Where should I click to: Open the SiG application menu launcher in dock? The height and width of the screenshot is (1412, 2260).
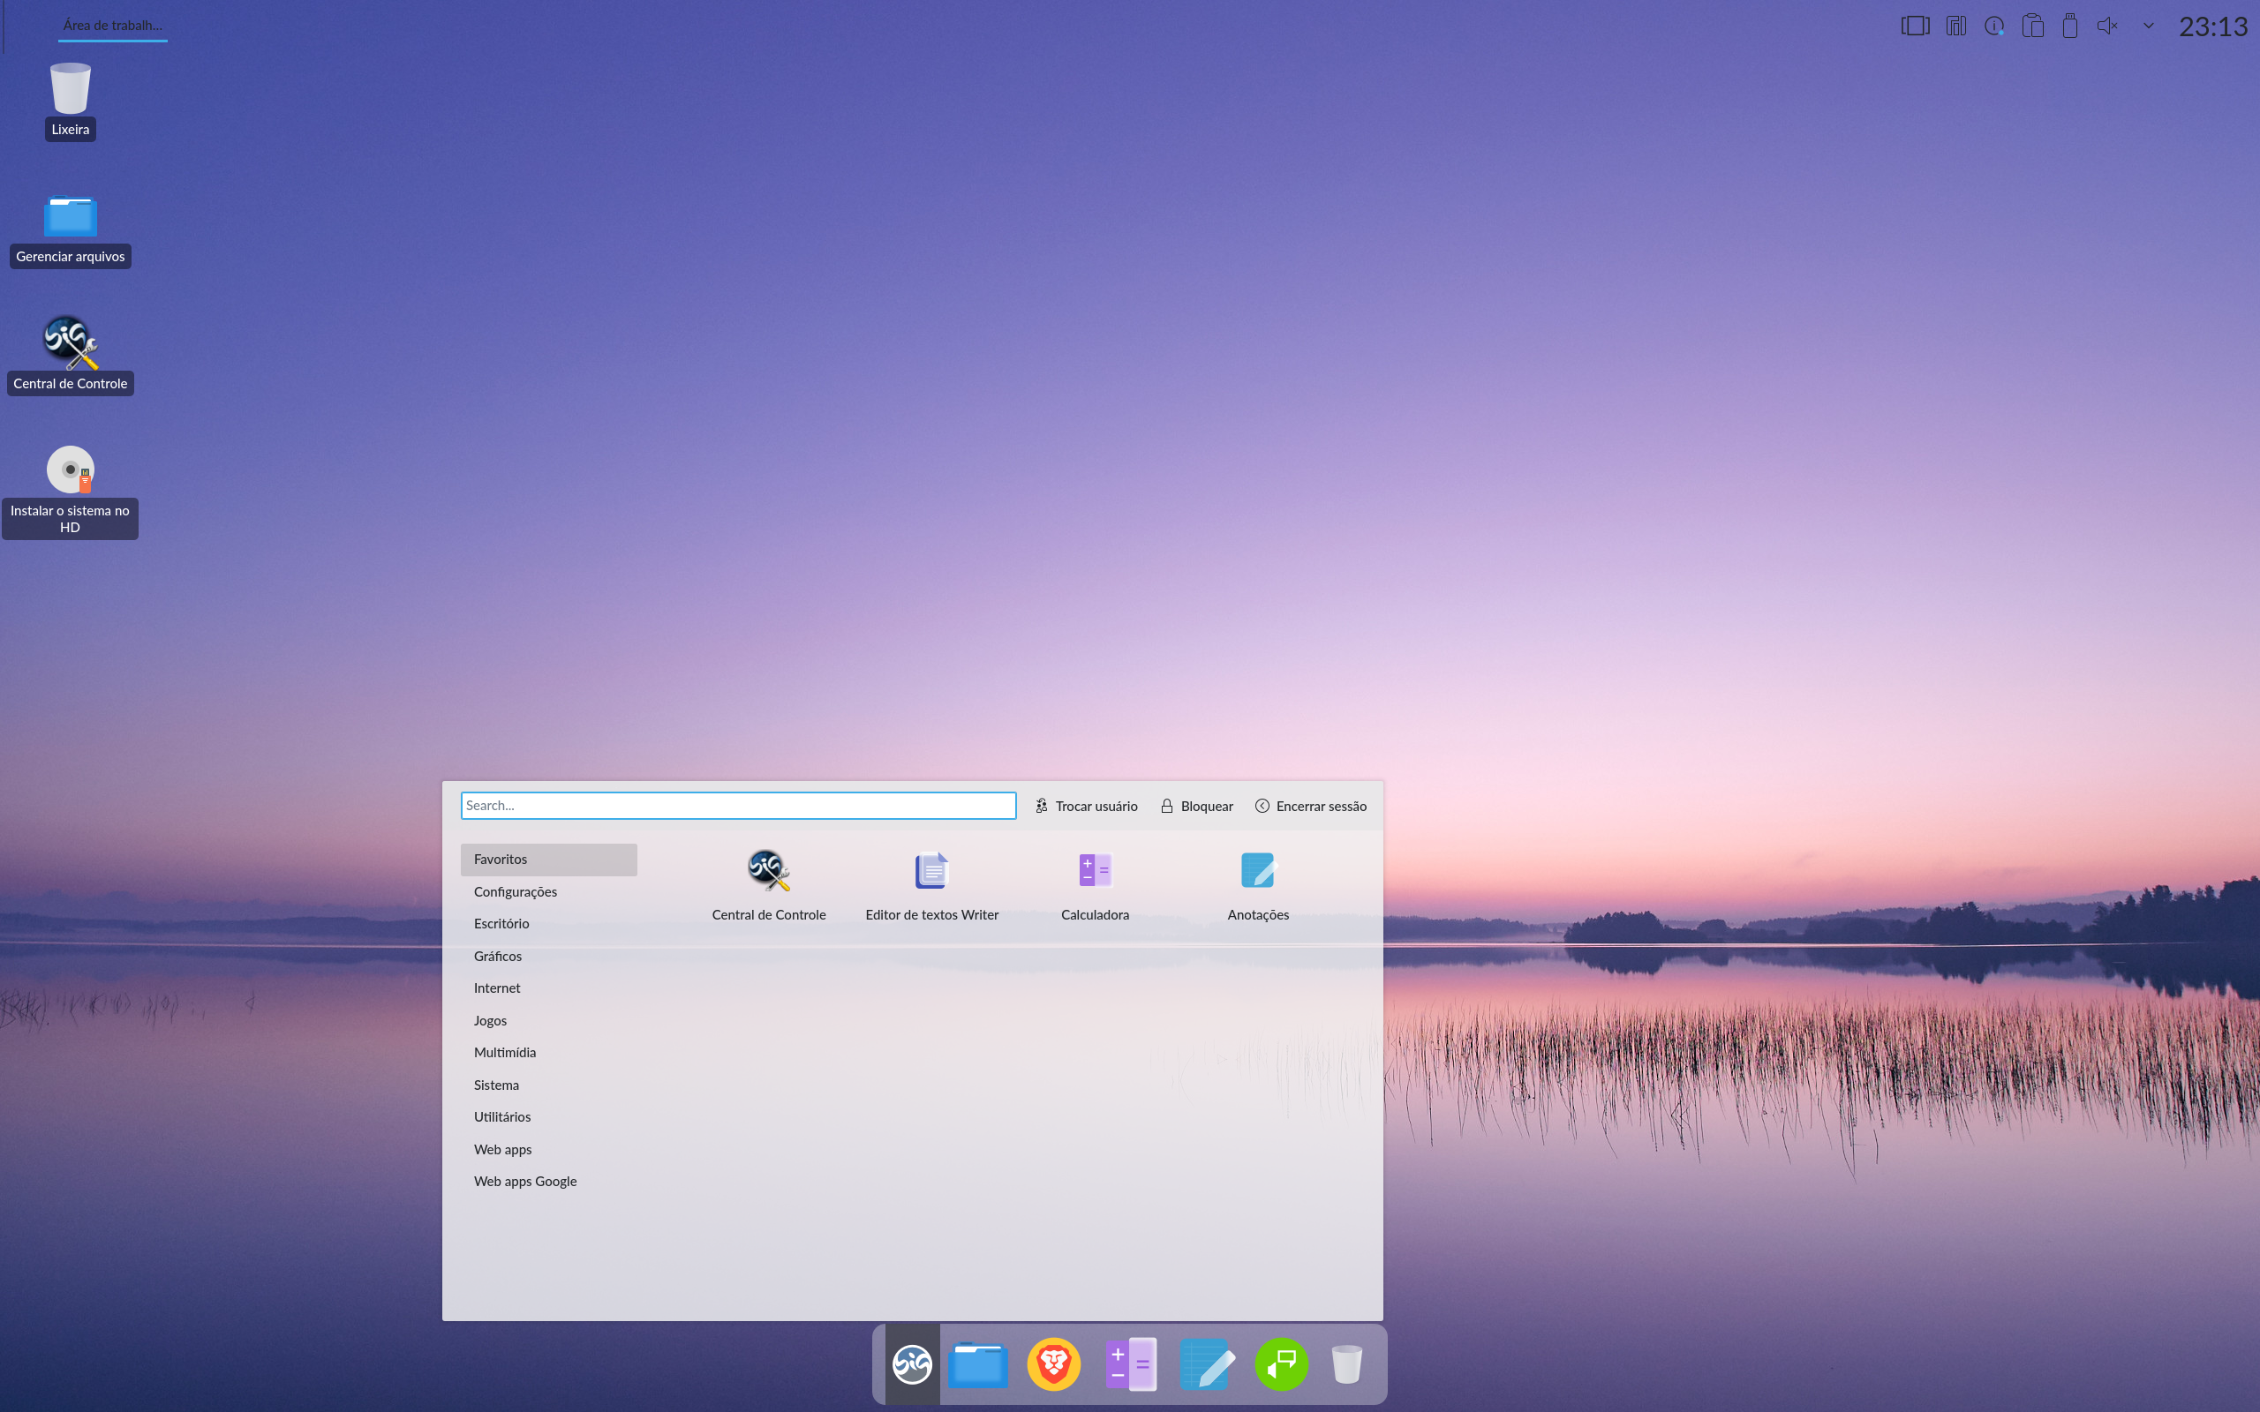coord(911,1364)
